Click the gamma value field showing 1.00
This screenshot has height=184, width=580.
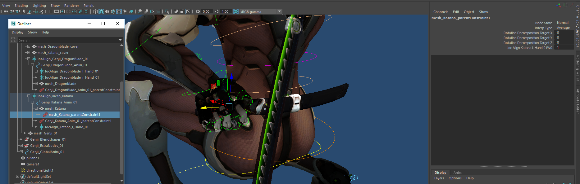coord(226,11)
